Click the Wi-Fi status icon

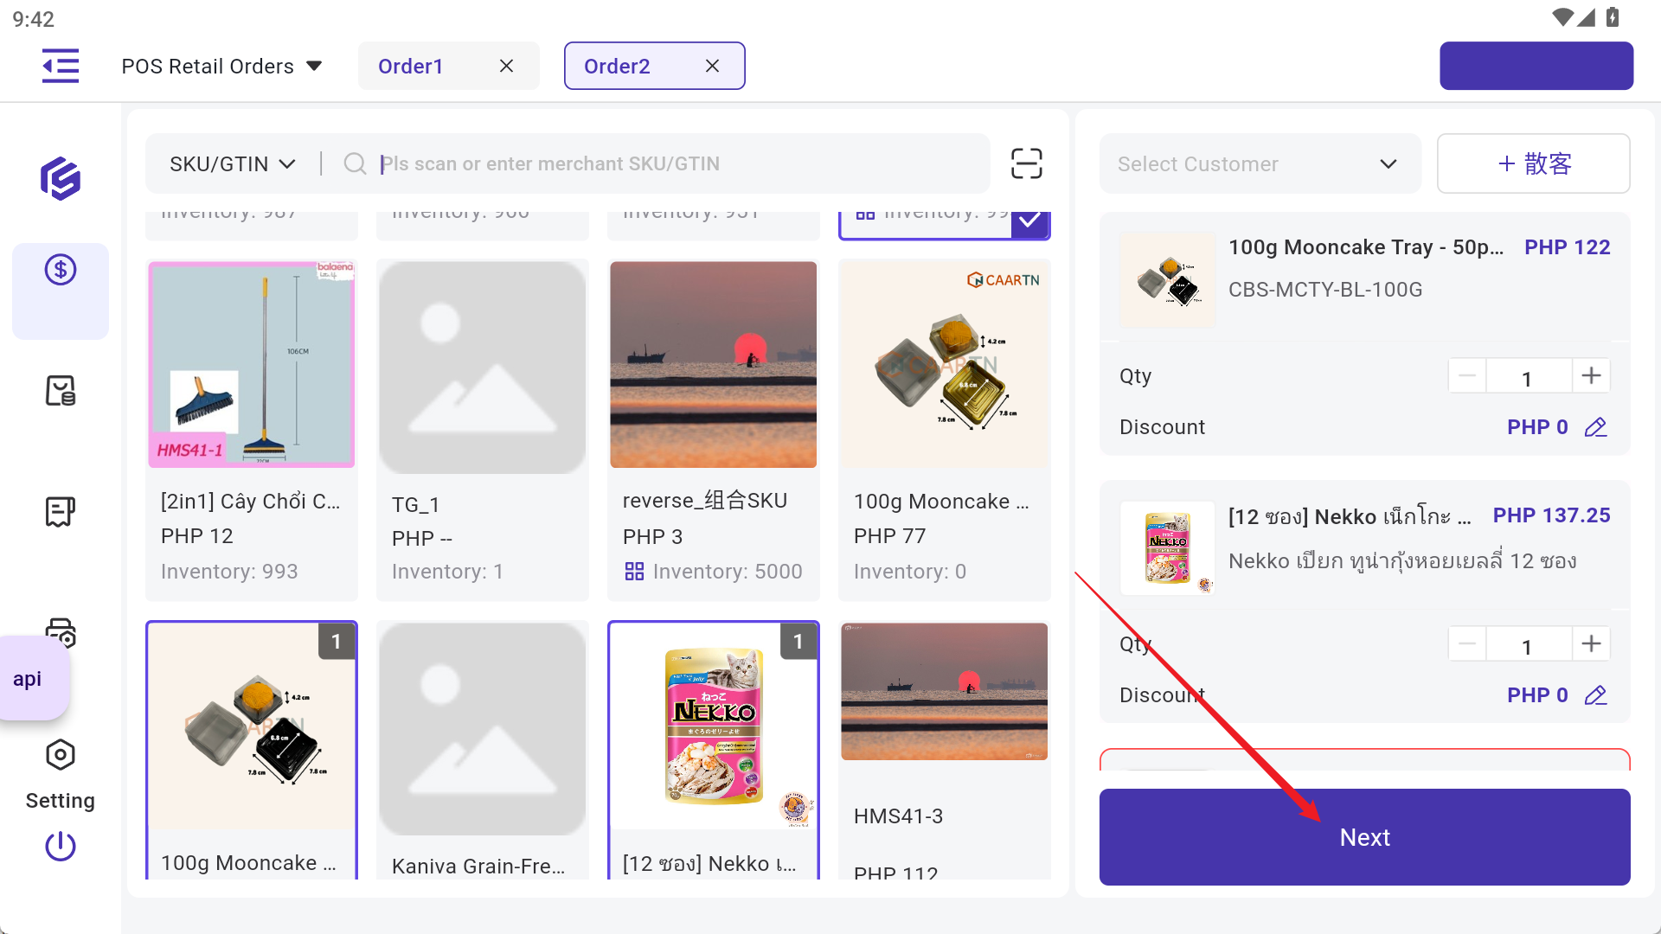(x=1562, y=17)
